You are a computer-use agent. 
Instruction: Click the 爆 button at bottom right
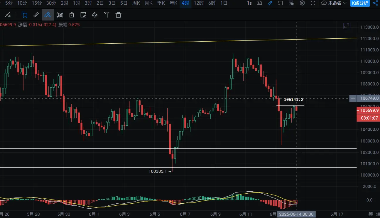pyautogui.click(x=378, y=214)
